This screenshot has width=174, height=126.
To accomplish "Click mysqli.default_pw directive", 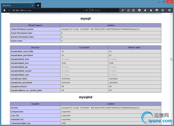I will [x=19, y=67].
